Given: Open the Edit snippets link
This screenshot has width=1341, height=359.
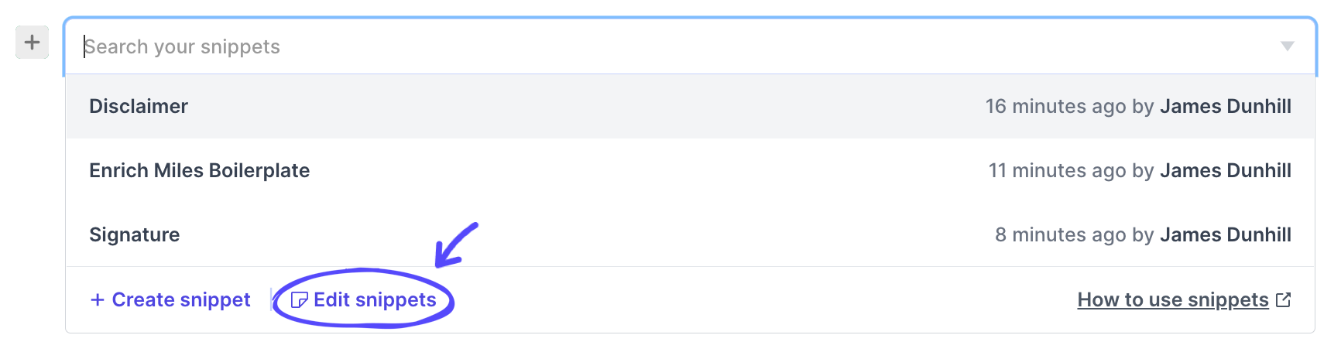Looking at the screenshot, I should tap(364, 299).
